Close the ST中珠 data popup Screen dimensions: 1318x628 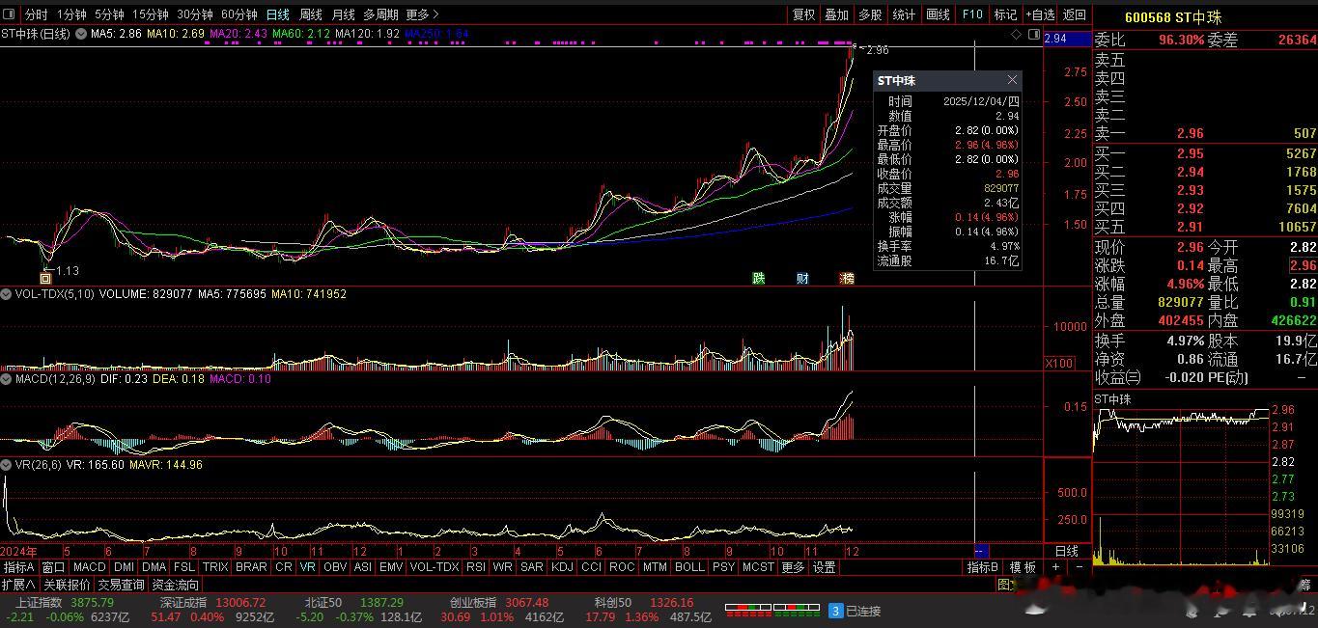[1012, 80]
